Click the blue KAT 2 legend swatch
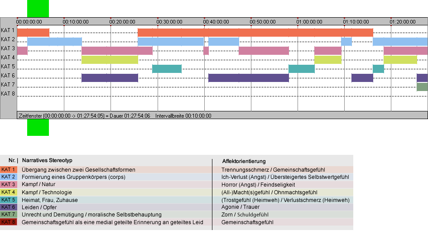The width and height of the screenshot is (428, 240). (9, 177)
